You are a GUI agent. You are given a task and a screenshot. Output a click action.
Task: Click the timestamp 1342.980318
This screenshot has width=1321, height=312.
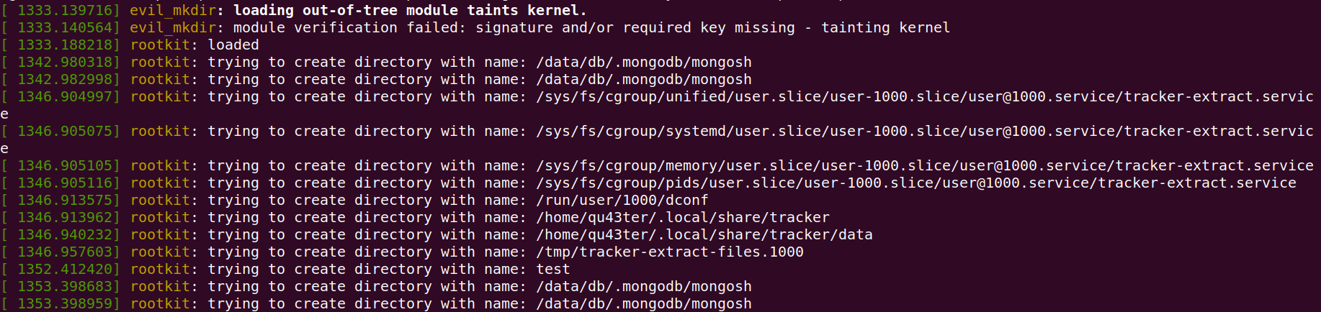(68, 62)
